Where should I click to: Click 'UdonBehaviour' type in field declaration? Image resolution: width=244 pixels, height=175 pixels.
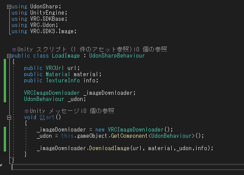[x=44, y=99]
